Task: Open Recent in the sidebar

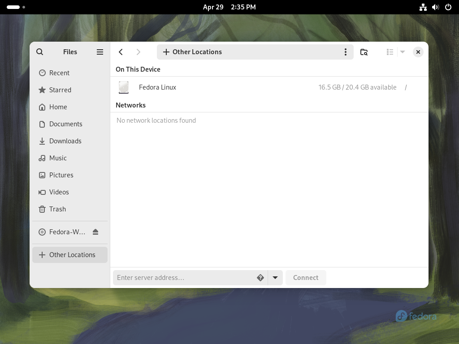Action: point(70,73)
